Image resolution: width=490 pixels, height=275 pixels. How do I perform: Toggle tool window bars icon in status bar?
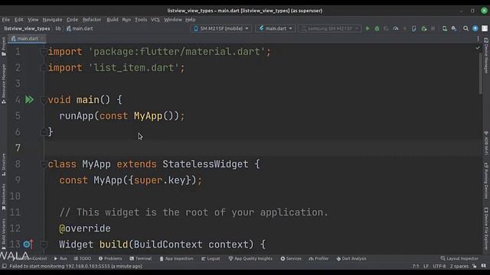point(4,266)
